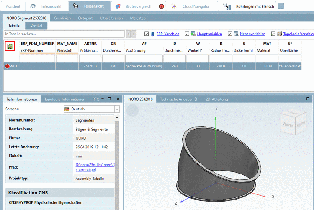This screenshot has width=314, height=210.
Task: Click the German flag icon in Sprache field
Action: [x=67, y=109]
